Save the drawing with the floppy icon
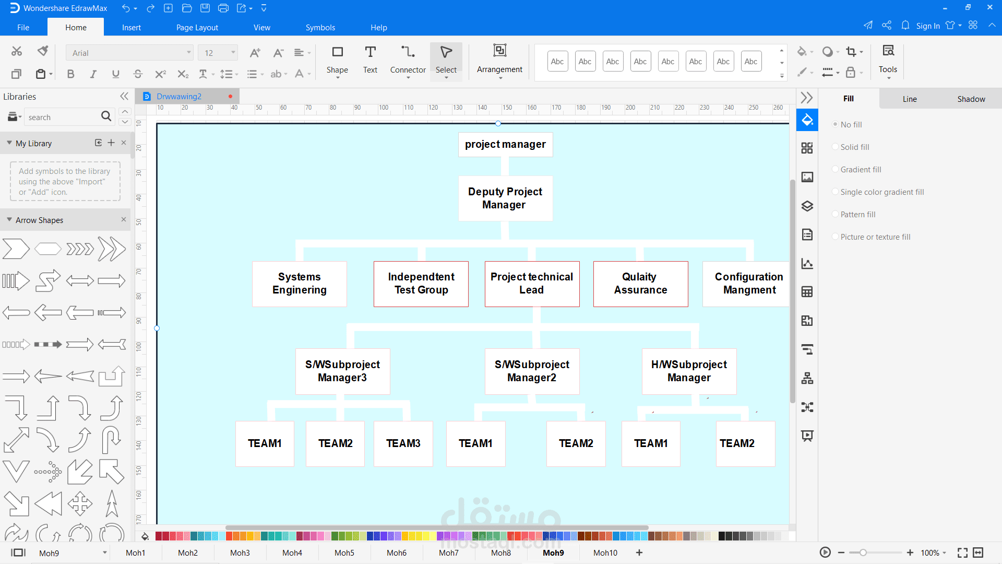 click(205, 8)
